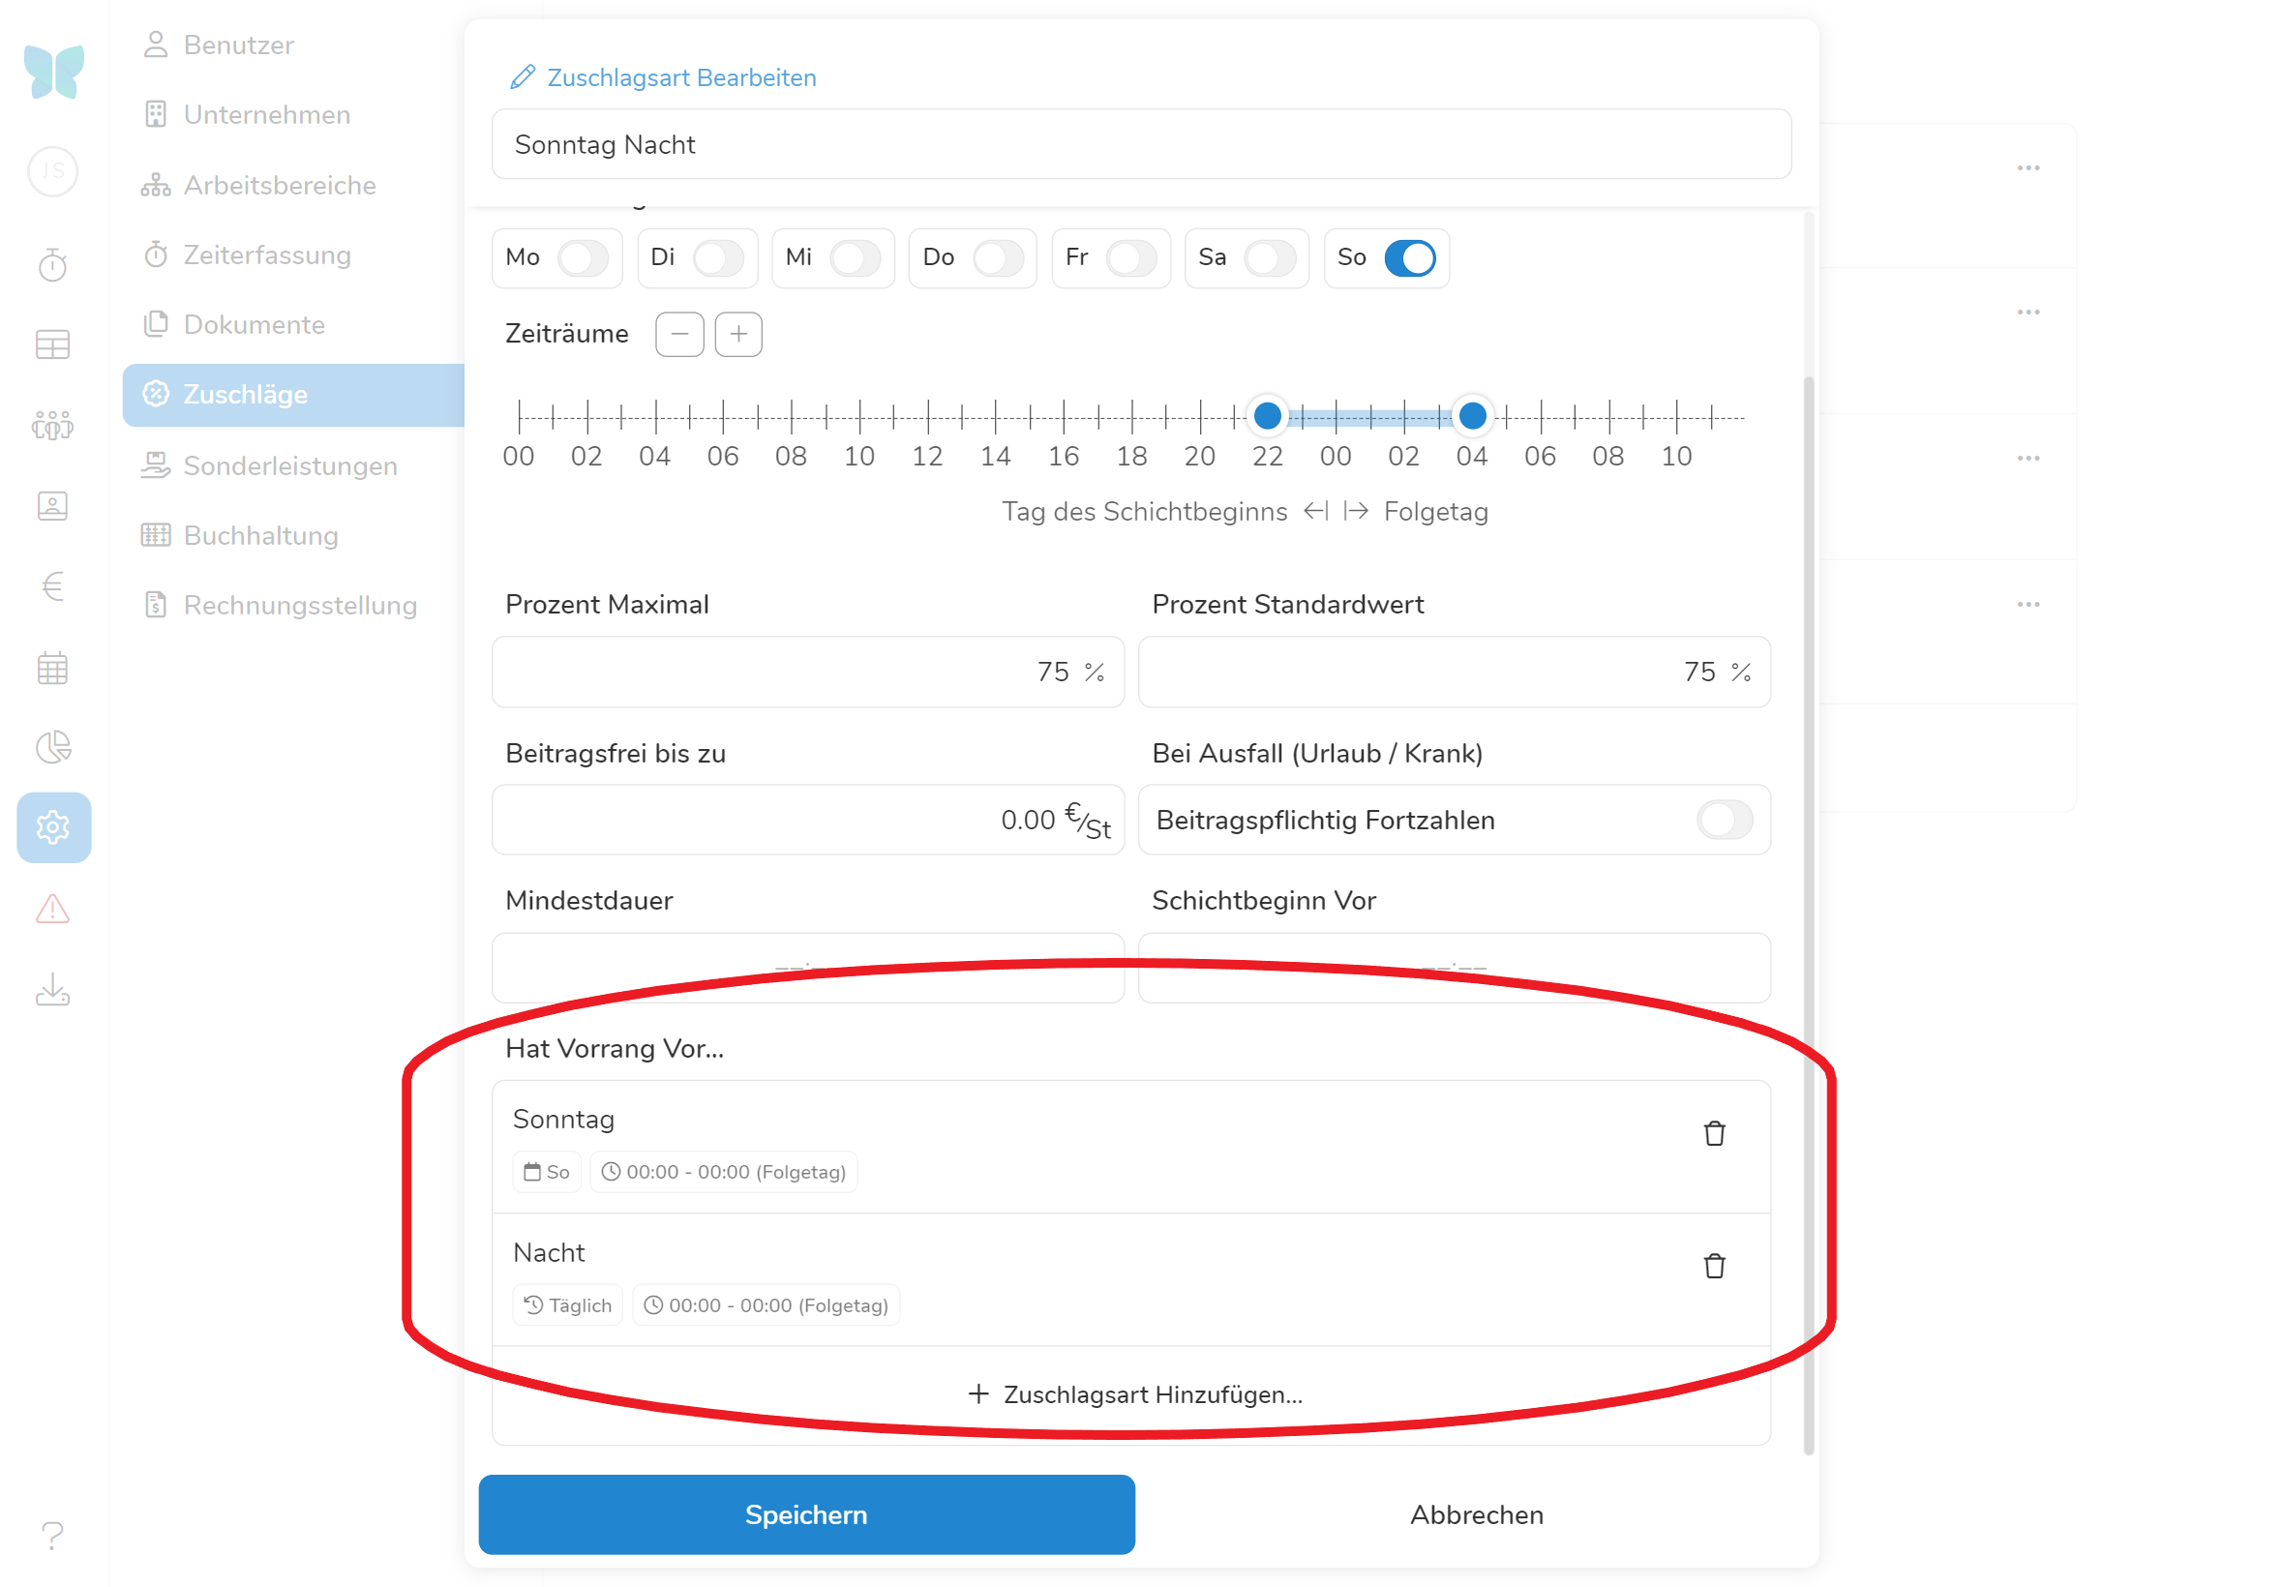Delete the Nacht priority entry
2284x1587 pixels.
coord(1712,1265)
